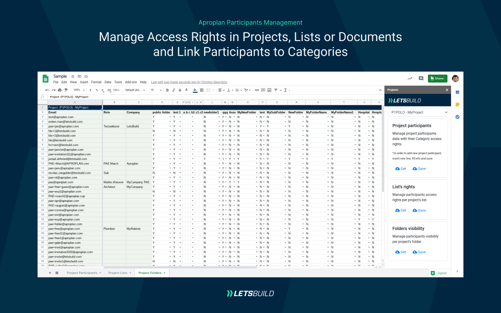Viewport: 501px width, 313px height.
Task: Expand the side panel with bottom-right chevron
Action: (457, 271)
